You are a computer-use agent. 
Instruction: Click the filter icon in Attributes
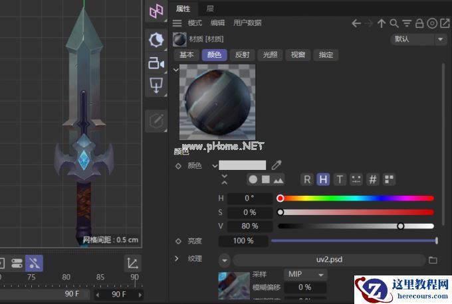click(407, 23)
